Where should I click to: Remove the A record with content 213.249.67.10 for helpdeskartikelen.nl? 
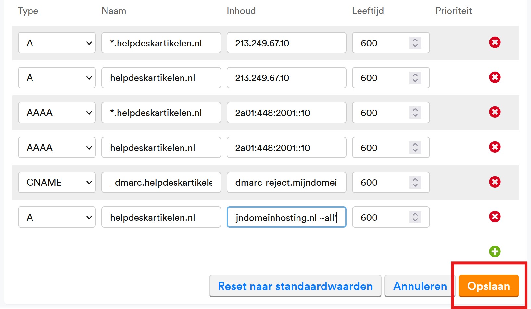tap(495, 77)
